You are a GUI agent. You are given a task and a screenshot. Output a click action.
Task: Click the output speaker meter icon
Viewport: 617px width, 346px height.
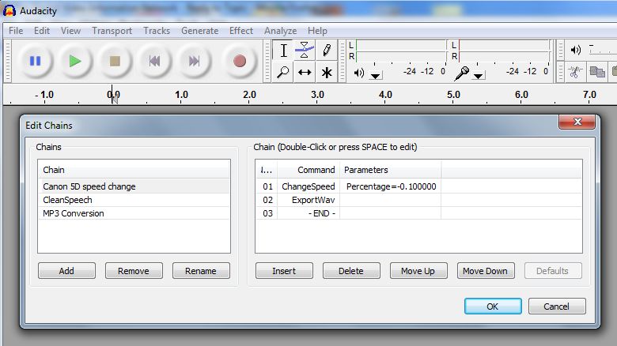pos(359,73)
